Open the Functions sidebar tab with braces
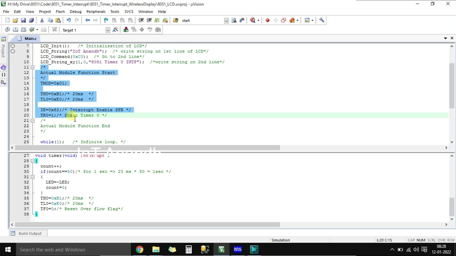 pyautogui.click(x=3, y=75)
